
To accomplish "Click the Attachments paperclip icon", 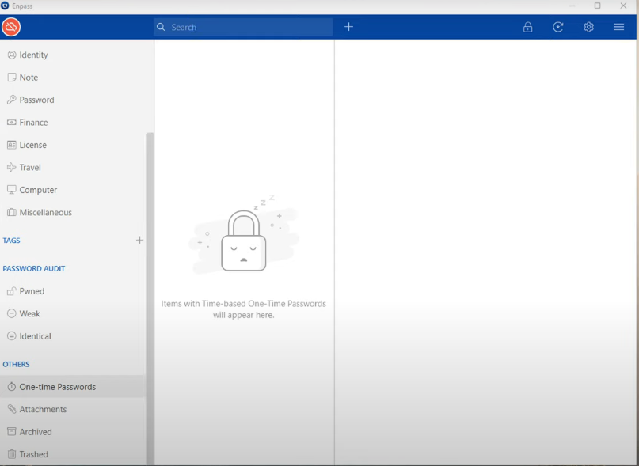I will [12, 409].
